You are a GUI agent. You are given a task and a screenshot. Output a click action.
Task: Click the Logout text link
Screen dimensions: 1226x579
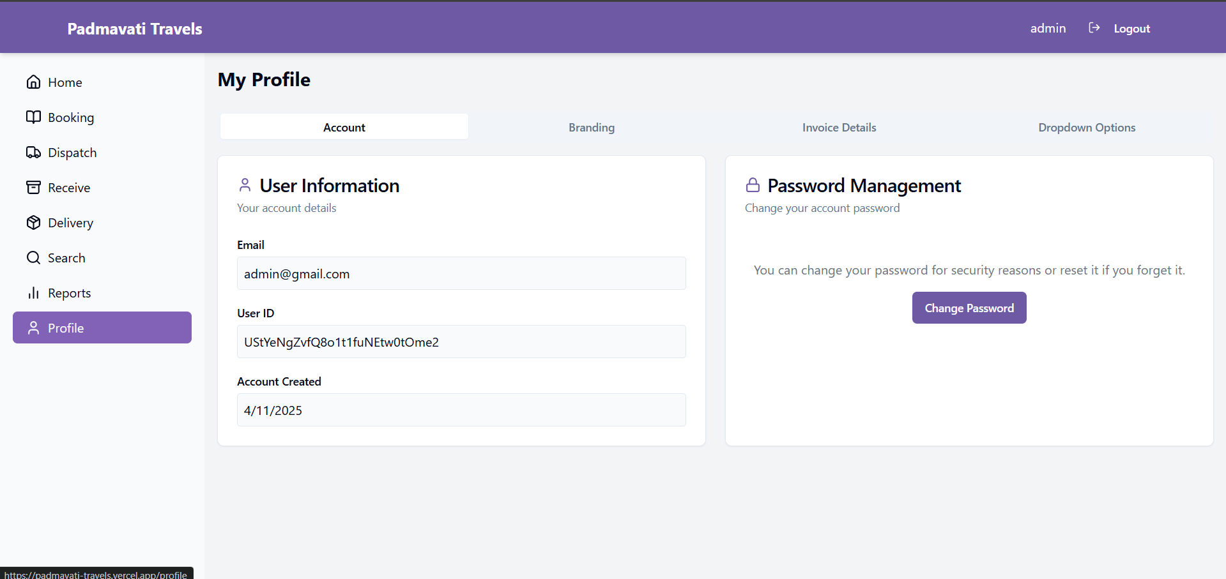1131,29
